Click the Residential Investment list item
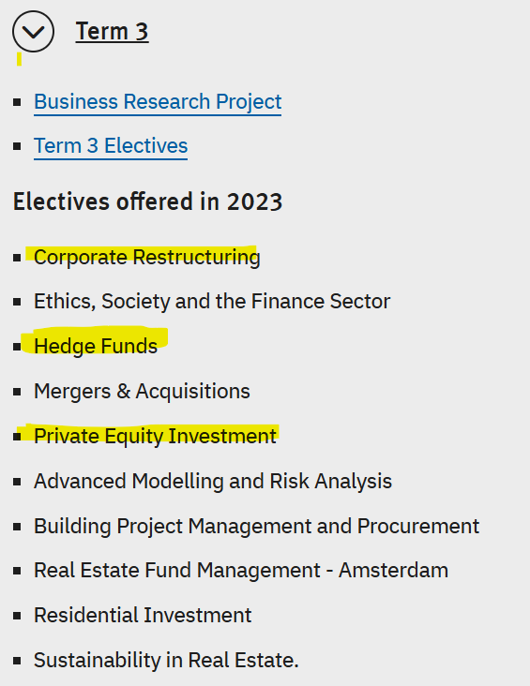The height and width of the screenshot is (686, 530). tap(143, 615)
